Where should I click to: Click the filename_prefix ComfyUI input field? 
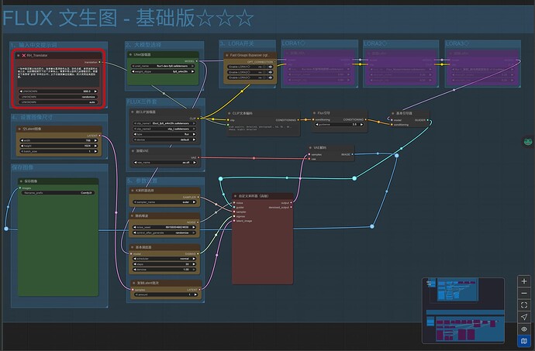(58, 193)
